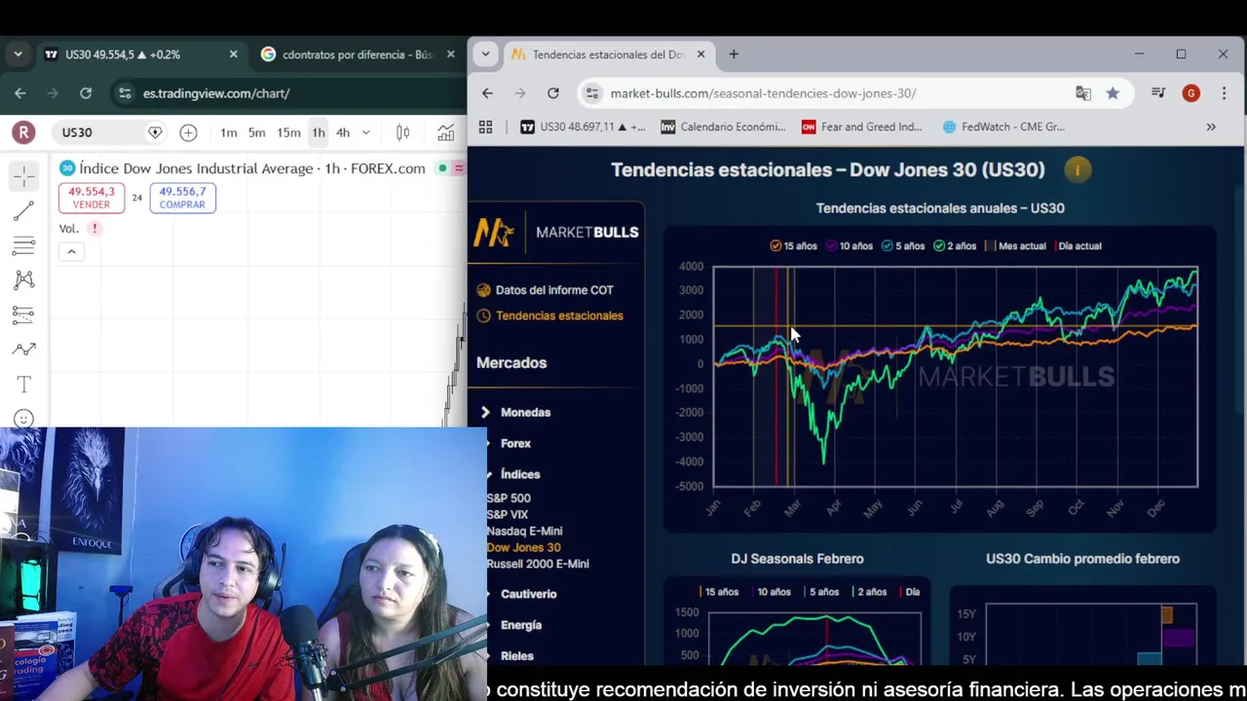Click the volume indicator warning icon
This screenshot has height=701, width=1247.
point(94,228)
